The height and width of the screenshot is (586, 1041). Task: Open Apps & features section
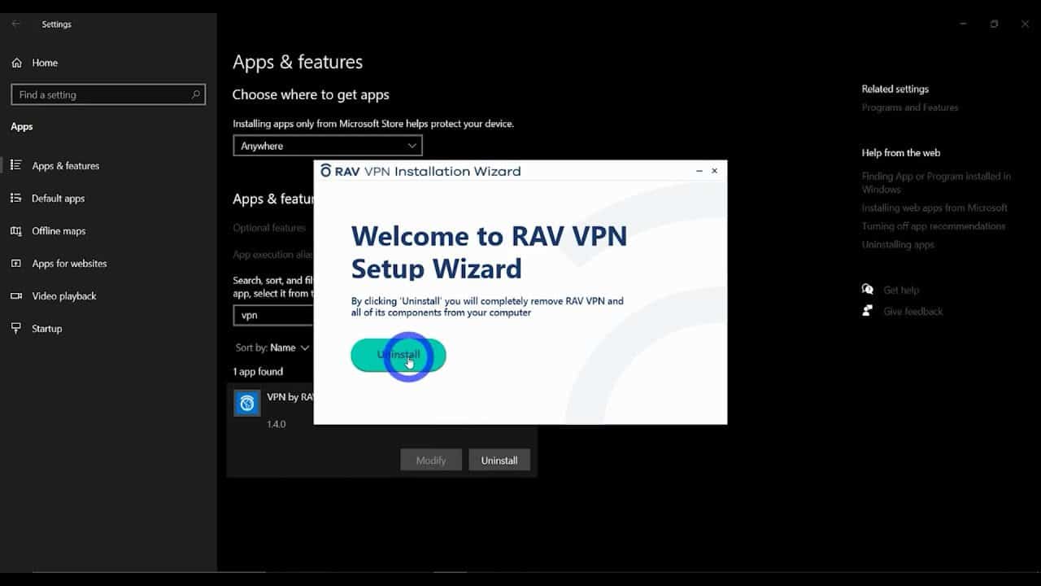tap(65, 165)
